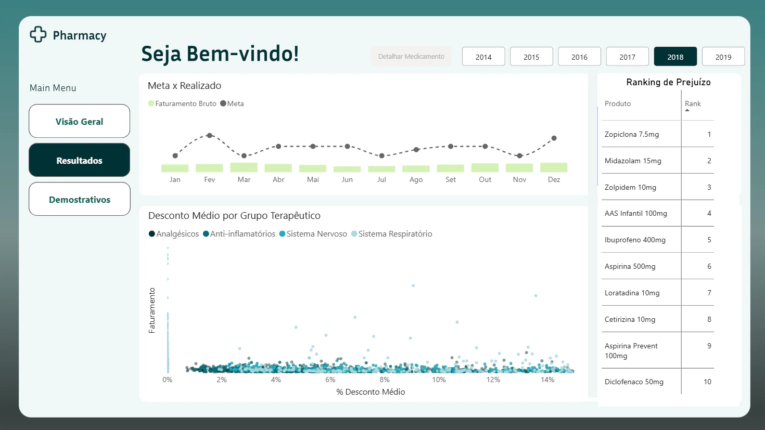The image size is (765, 430).
Task: Select the Sistema Respiratório legend entry
Action: (392, 234)
